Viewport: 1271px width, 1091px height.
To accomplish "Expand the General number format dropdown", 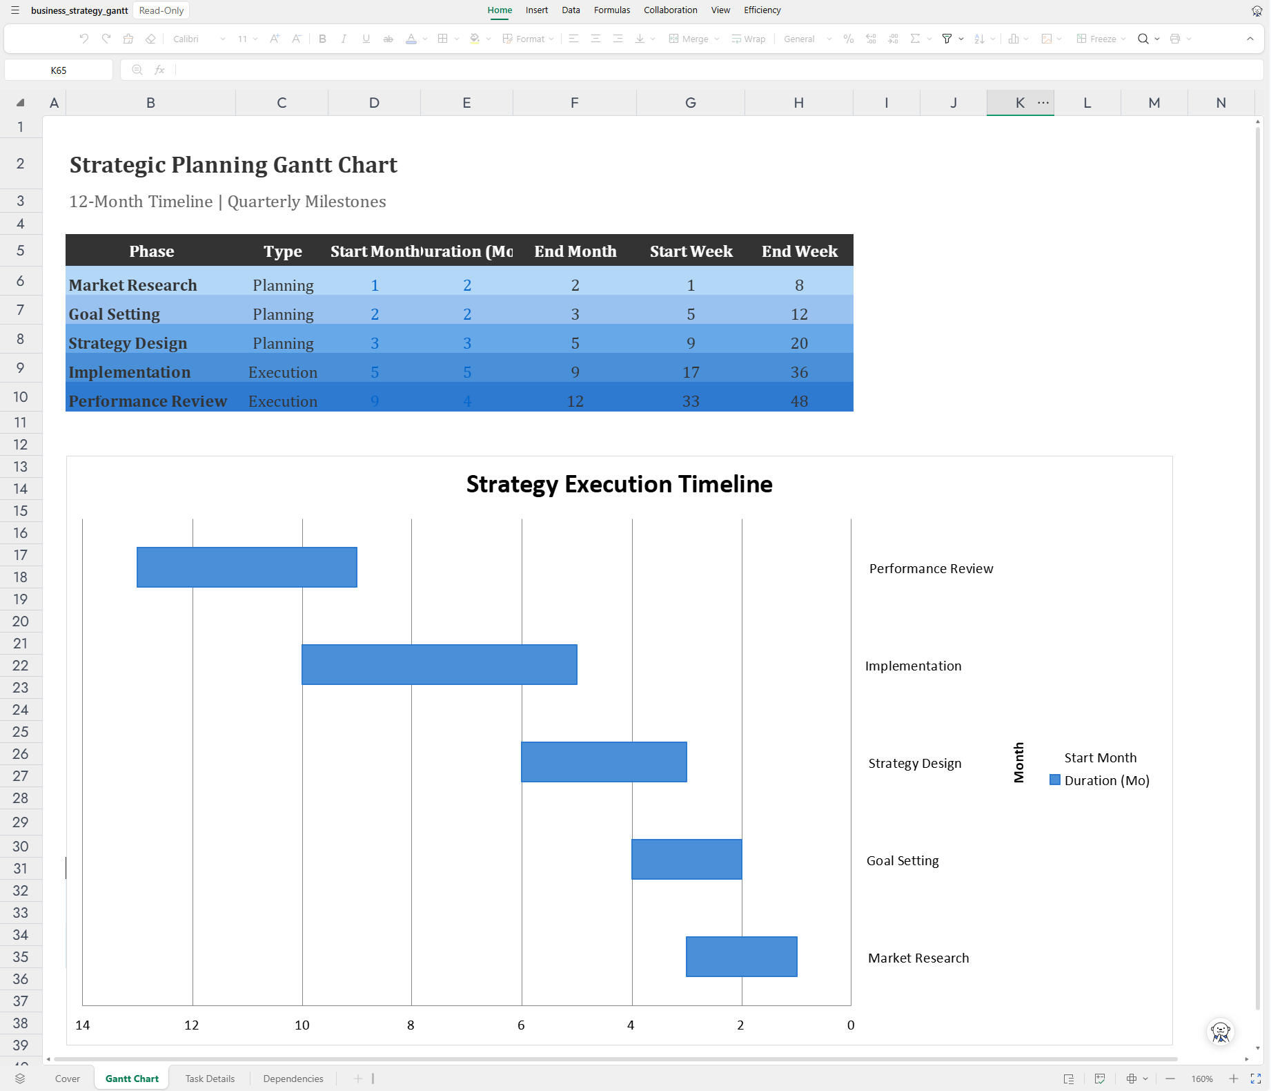I will tap(807, 39).
